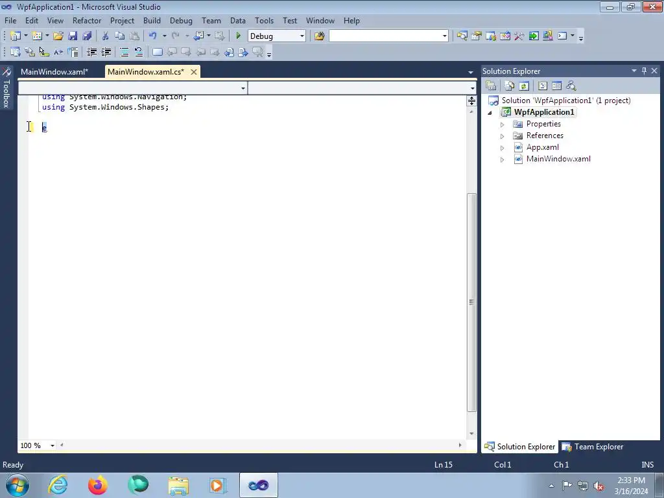This screenshot has height=498, width=664.
Task: Open the Build menu
Action: point(152,20)
